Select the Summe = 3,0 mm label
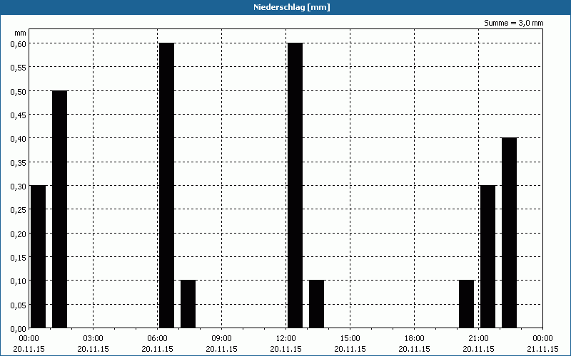 513,23
